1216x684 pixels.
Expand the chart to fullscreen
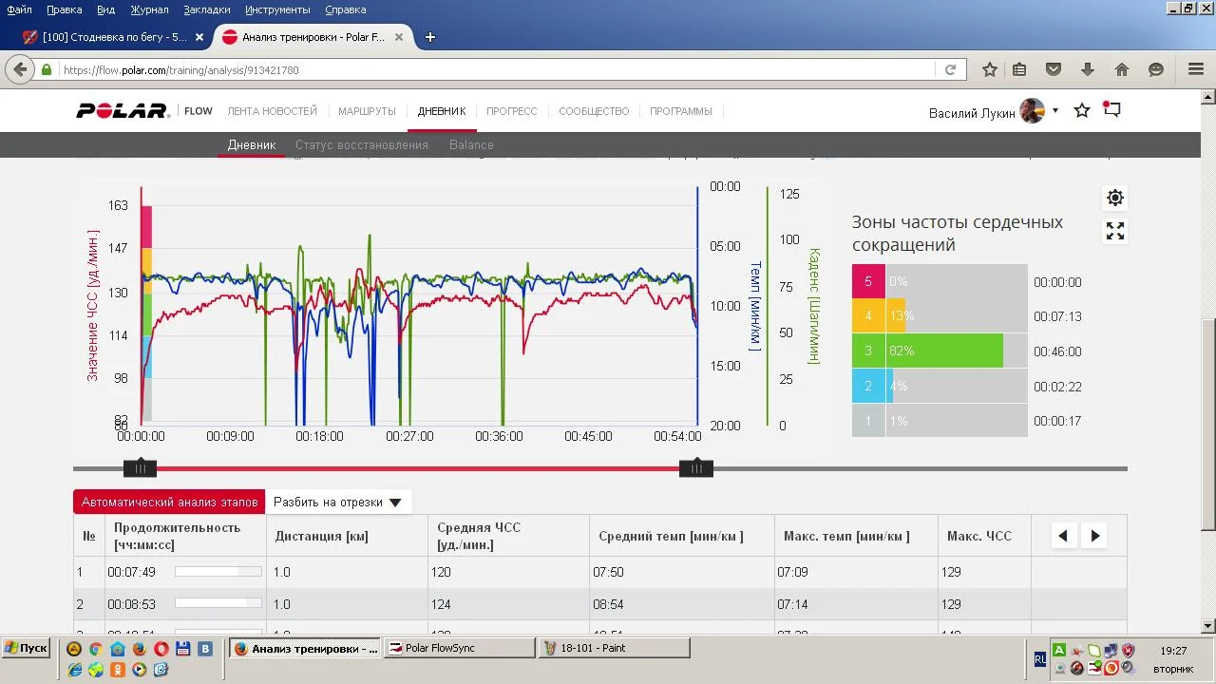pos(1115,231)
